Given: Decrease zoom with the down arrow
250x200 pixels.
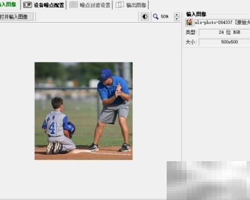Looking at the screenshot, I should (177, 19).
